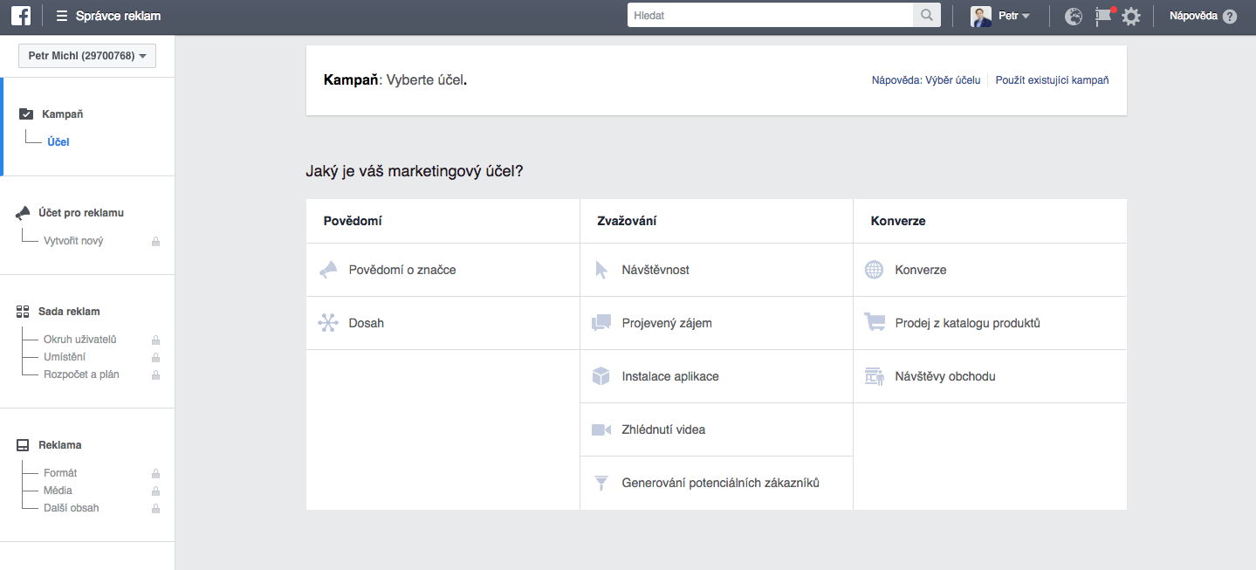
Task: Open the Petr Michl (29700768) account dropdown
Action: click(x=87, y=56)
